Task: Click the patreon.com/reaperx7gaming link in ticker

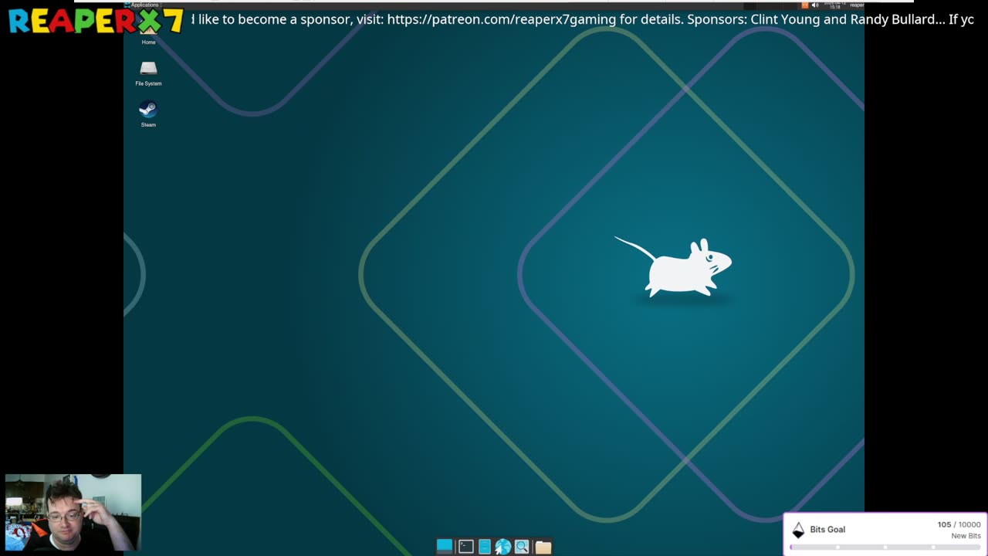Action: (502, 19)
